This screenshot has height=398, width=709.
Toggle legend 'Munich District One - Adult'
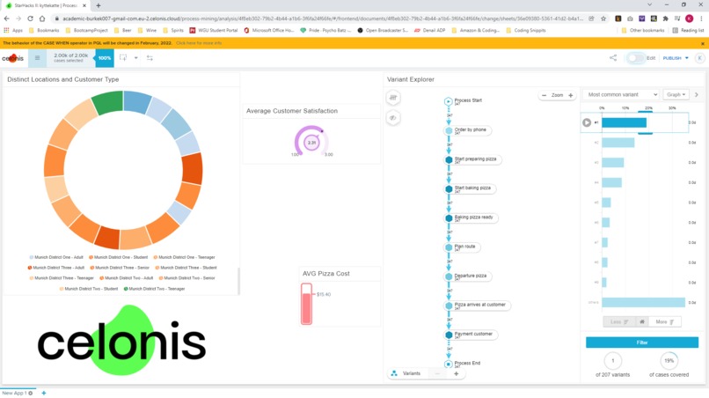coord(56,257)
